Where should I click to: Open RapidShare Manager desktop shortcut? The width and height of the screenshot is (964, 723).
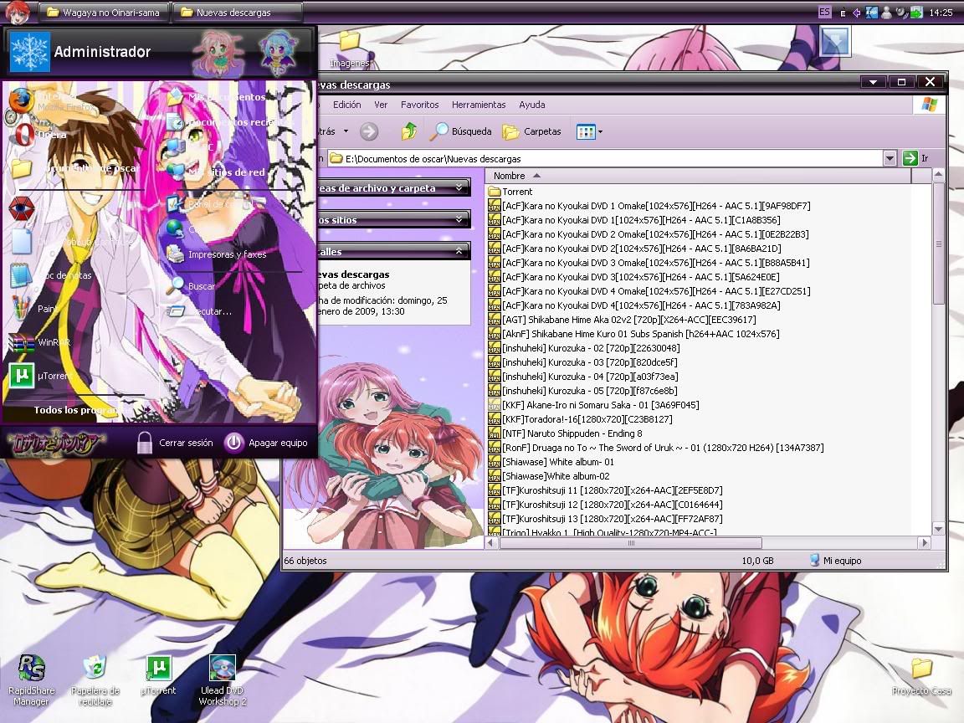pos(31,679)
